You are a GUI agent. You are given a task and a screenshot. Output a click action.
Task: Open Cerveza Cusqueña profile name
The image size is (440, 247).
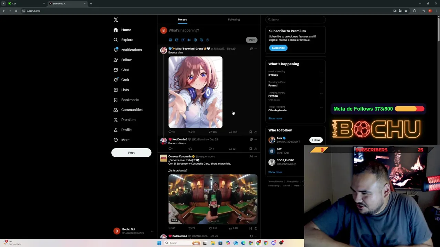click(x=180, y=156)
